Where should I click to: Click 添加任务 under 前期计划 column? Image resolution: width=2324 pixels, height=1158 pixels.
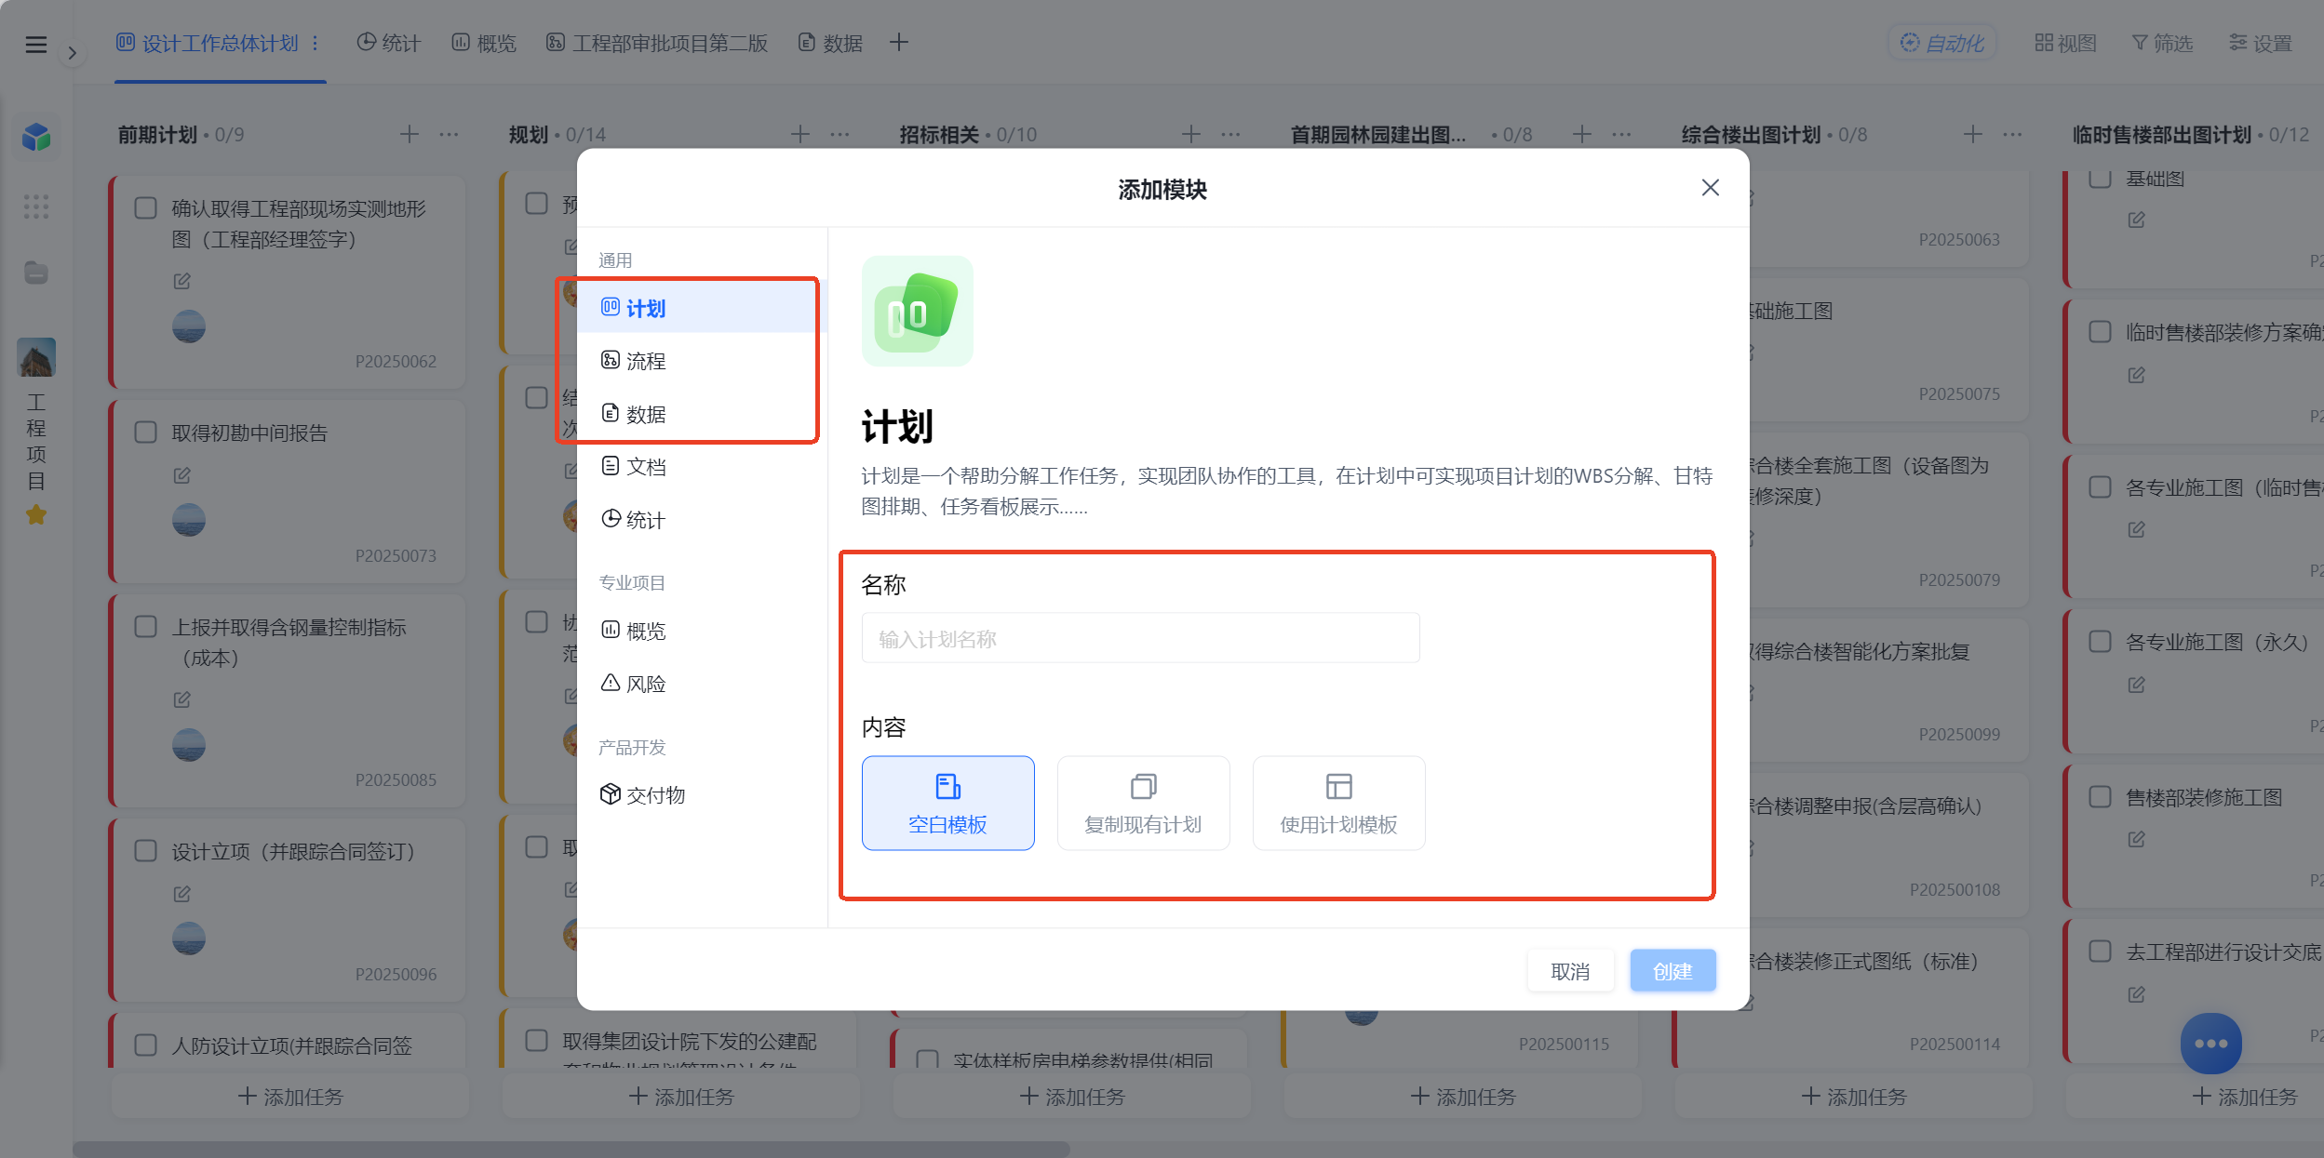(x=290, y=1097)
